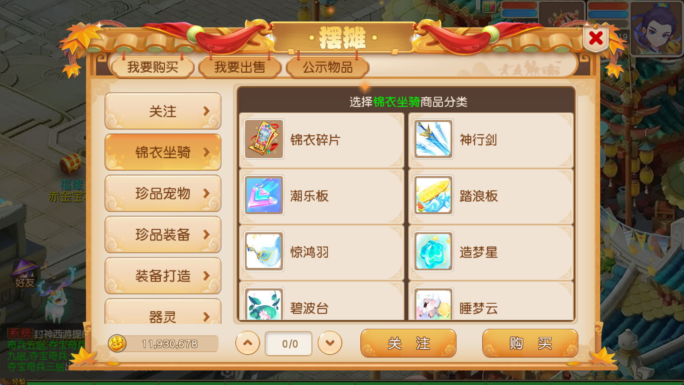Pick the 睡梦云 sheep cloud icon

433,304
